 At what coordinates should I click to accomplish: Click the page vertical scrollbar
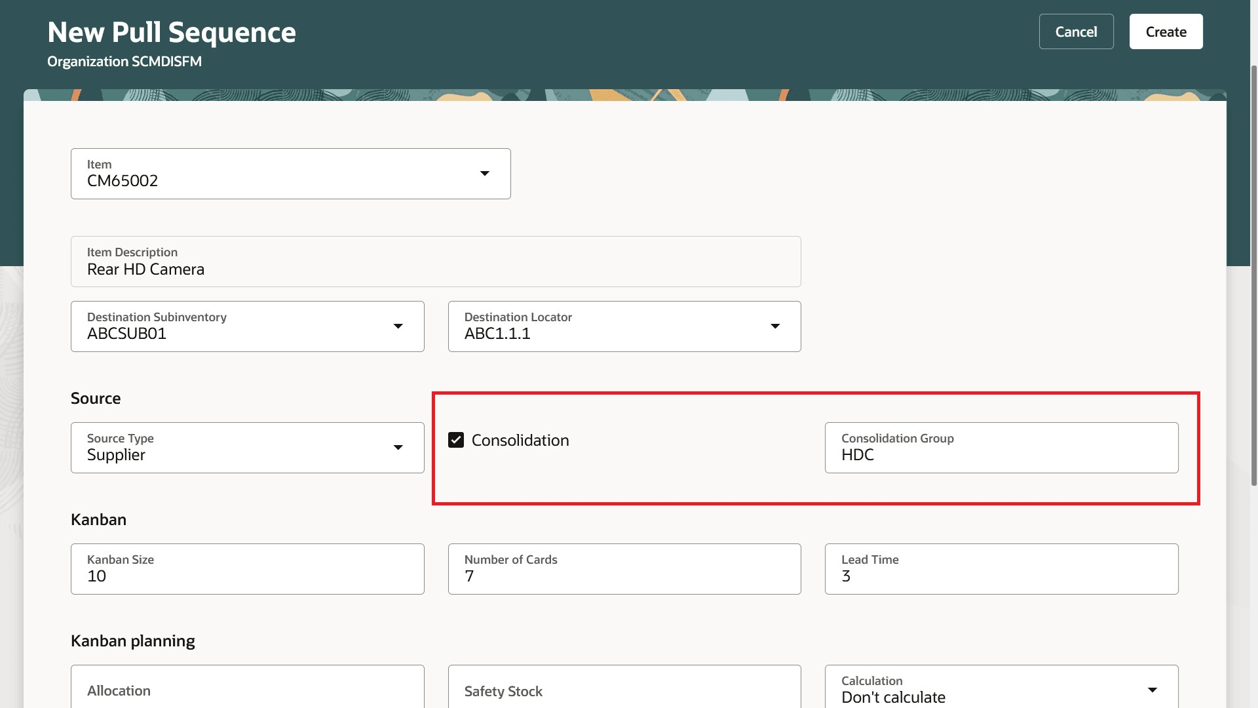(x=1254, y=275)
